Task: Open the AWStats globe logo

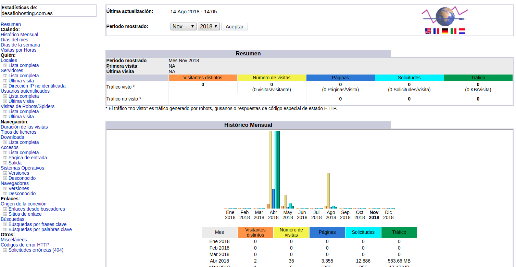Action: 445,16
